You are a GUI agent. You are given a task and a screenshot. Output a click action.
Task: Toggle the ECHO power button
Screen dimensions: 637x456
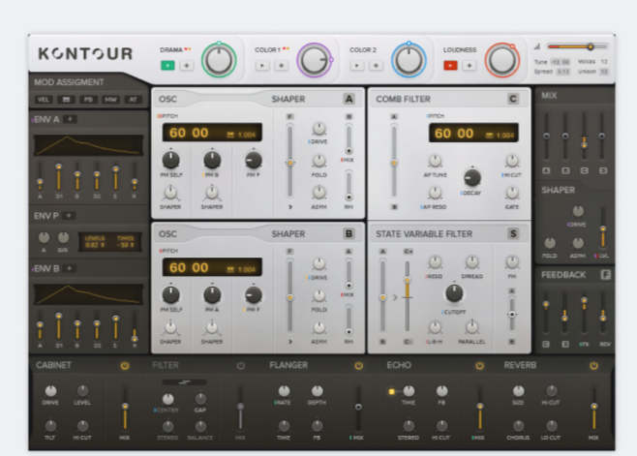coord(479,366)
